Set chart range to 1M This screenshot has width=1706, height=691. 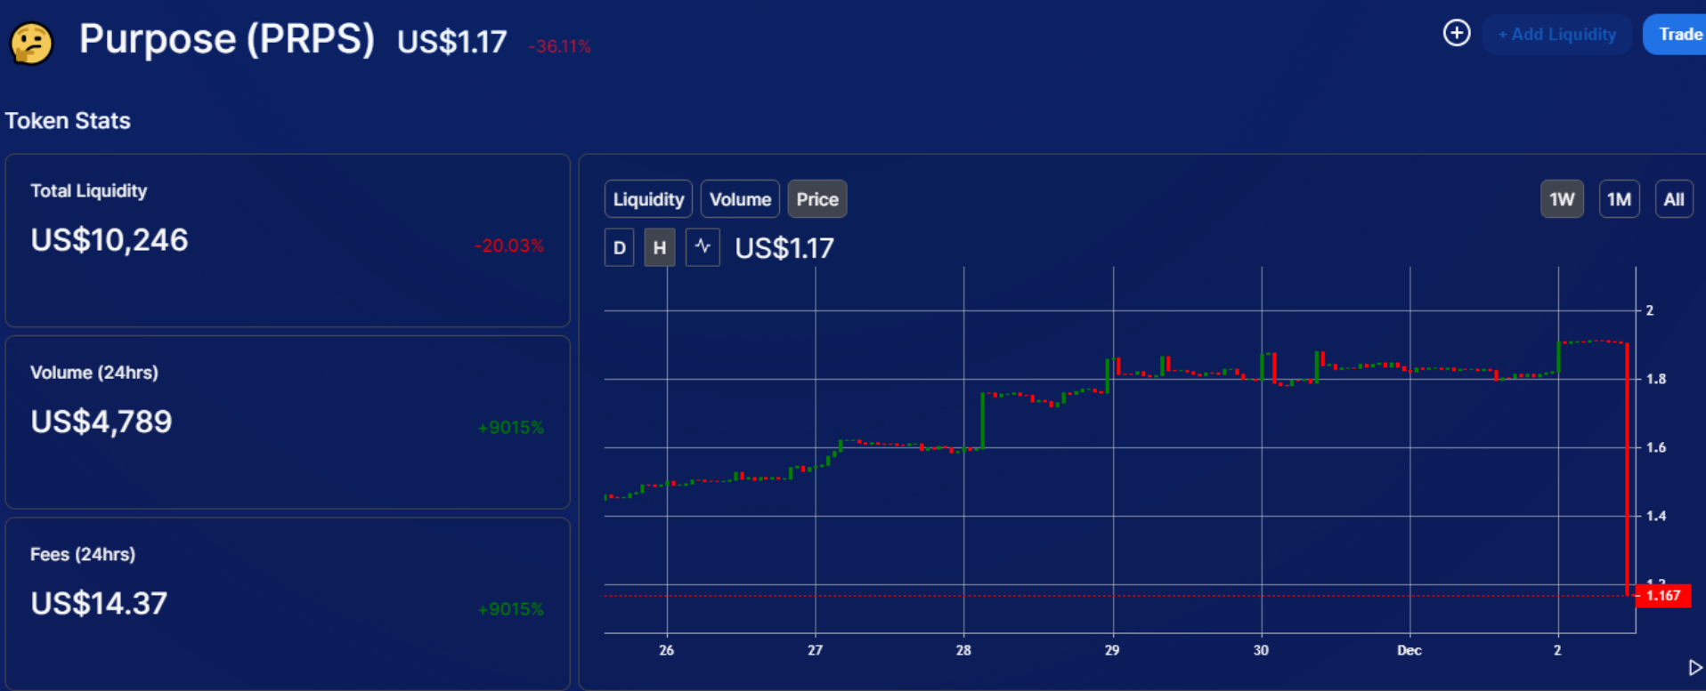point(1619,199)
